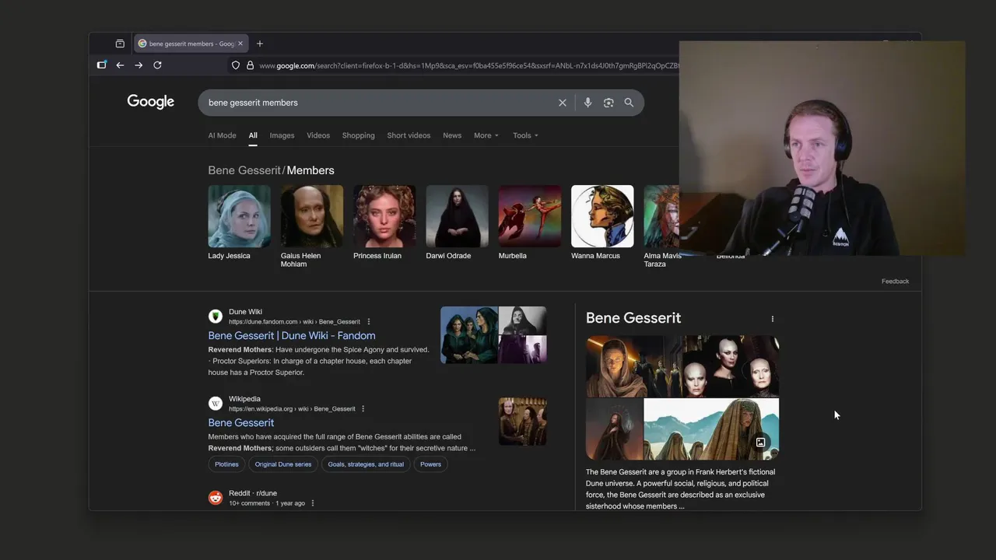
Task: Click the Bene Gesserit knowledge panel title
Action: 633,318
